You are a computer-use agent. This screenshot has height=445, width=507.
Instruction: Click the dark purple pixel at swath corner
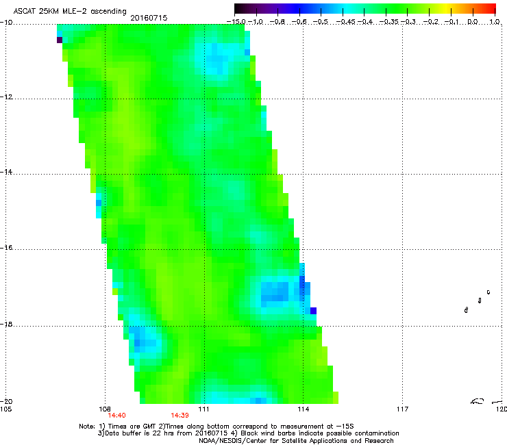(x=60, y=40)
